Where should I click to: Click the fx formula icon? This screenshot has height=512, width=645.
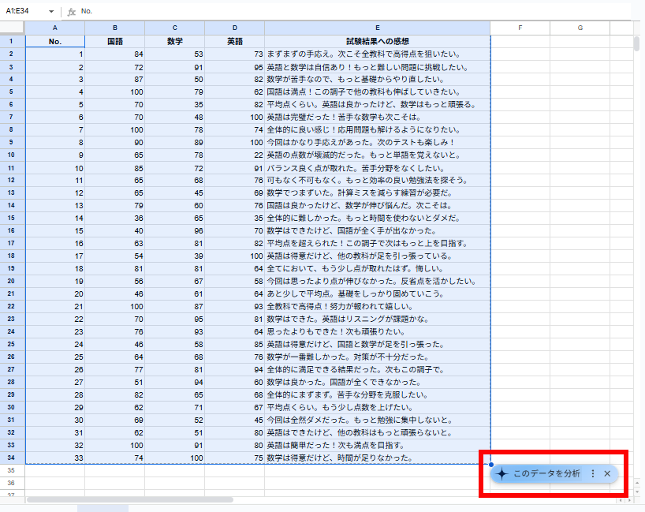72,12
